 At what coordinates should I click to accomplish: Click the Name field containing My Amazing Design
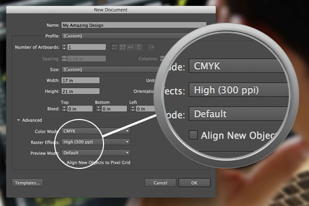(134, 25)
